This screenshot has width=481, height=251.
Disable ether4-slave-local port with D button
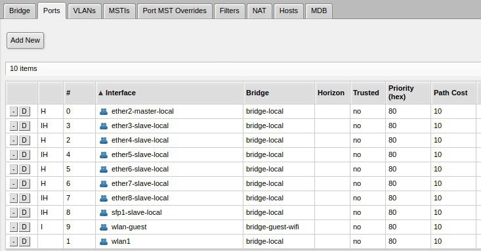point(24,141)
